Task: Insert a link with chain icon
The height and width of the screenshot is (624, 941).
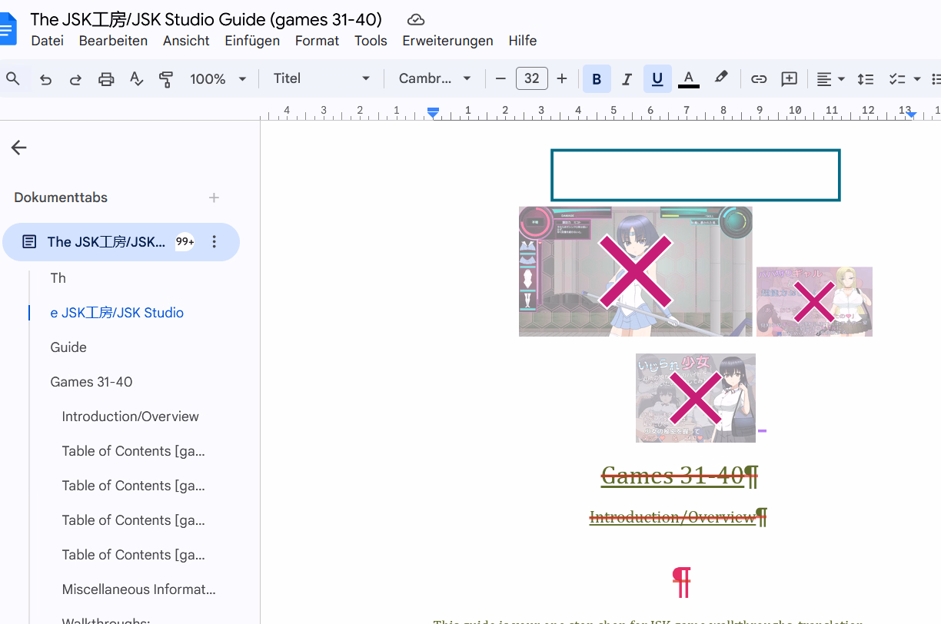Action: [x=759, y=79]
